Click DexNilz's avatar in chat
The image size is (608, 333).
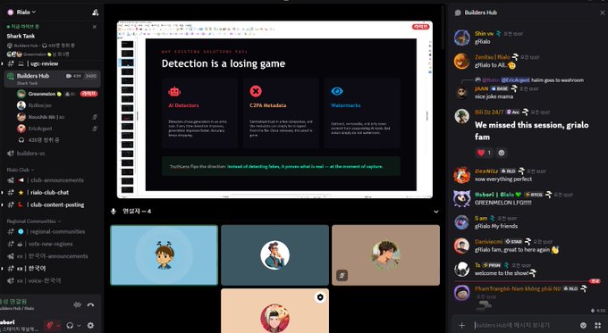[462, 175]
